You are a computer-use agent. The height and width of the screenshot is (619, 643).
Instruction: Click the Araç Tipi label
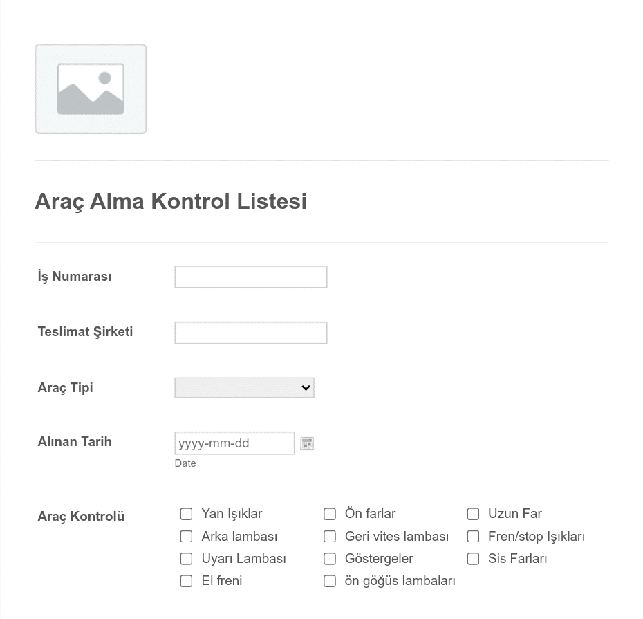pyautogui.click(x=65, y=387)
